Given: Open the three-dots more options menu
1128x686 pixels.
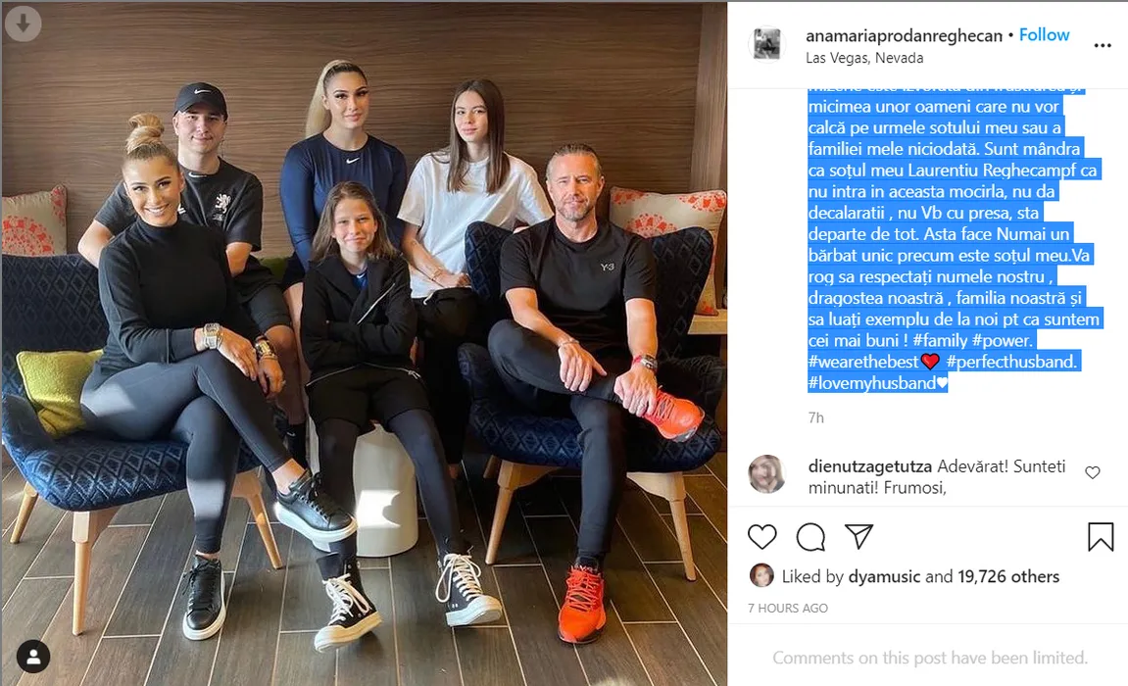Looking at the screenshot, I should click(x=1103, y=45).
